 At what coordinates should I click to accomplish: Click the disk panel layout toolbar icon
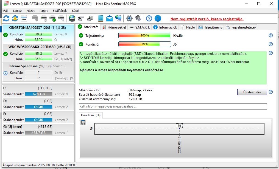[x=24, y=18]
